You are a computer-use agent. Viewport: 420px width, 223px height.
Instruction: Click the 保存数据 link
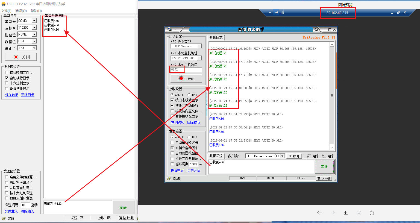(x=11, y=95)
